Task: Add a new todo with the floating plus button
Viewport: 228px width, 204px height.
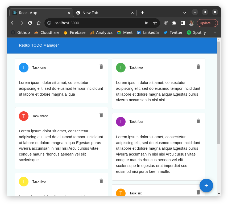Action: click(x=206, y=186)
